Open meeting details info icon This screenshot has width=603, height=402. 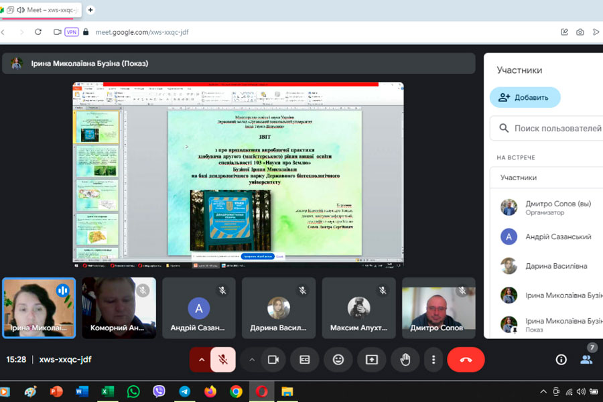point(561,360)
